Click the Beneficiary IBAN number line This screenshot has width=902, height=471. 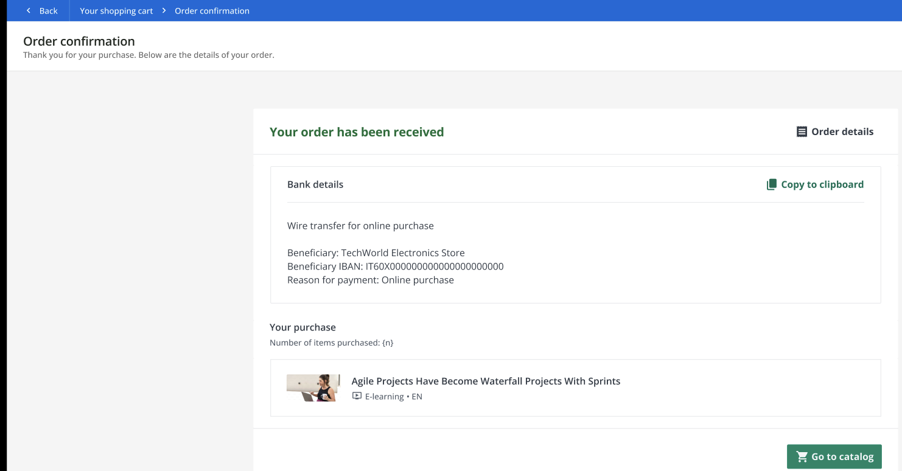click(395, 267)
